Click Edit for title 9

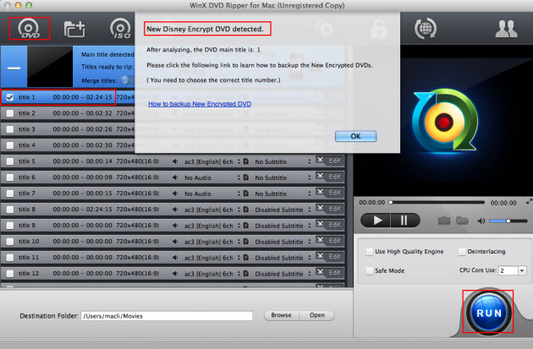pyautogui.click(x=334, y=225)
